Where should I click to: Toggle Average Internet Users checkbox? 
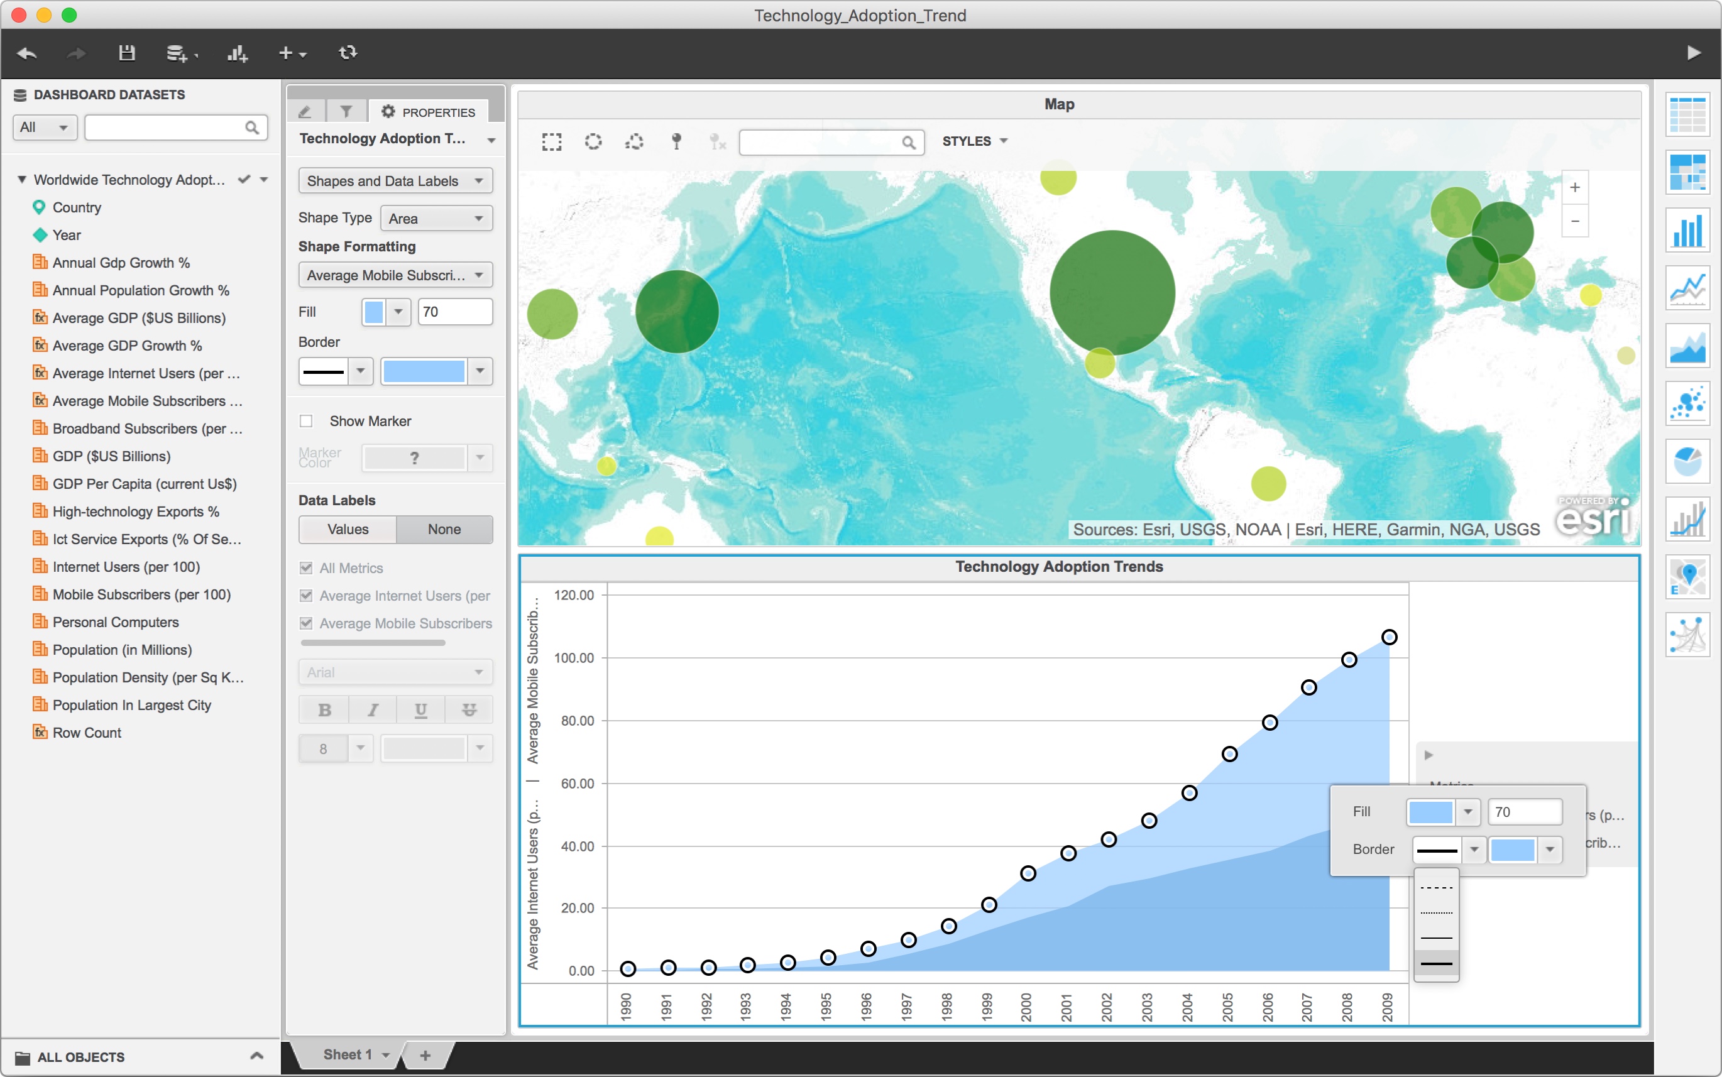tap(306, 596)
